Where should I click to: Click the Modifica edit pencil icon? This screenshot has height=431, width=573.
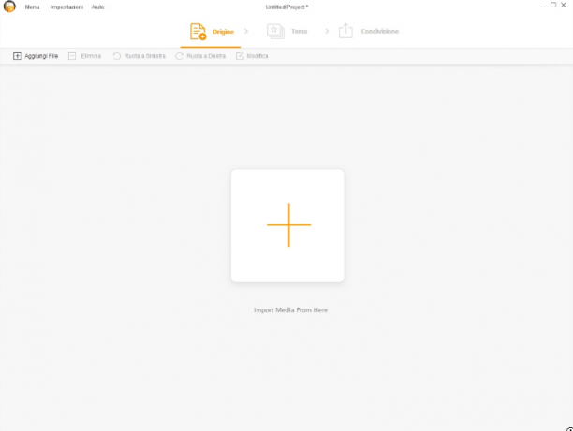tap(240, 56)
